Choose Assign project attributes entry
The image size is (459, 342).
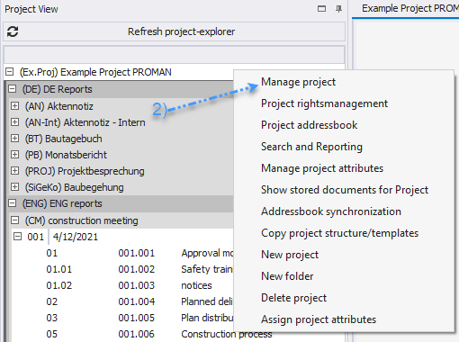click(x=319, y=319)
